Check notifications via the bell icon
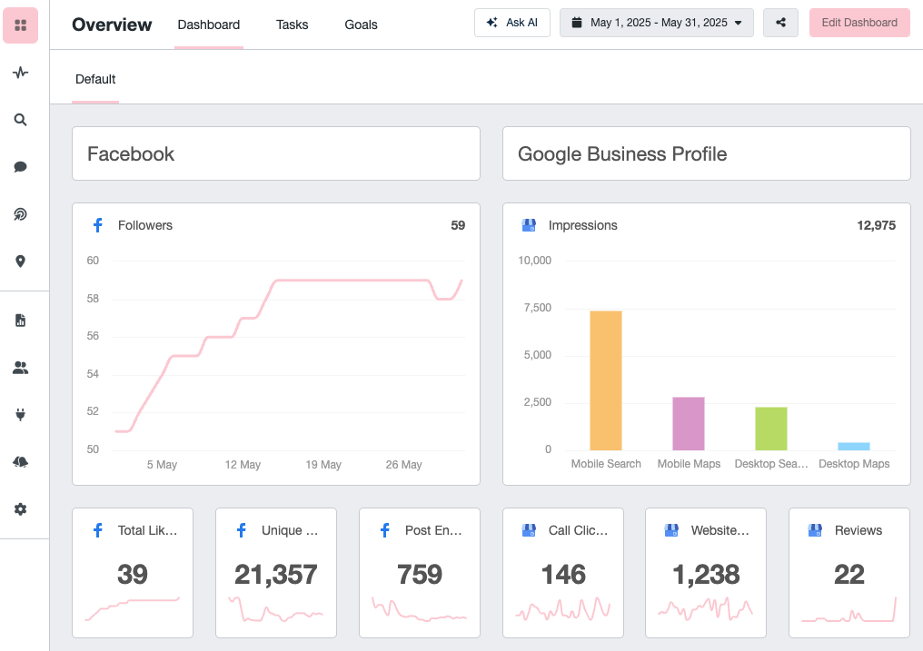The image size is (923, 651). click(20, 462)
